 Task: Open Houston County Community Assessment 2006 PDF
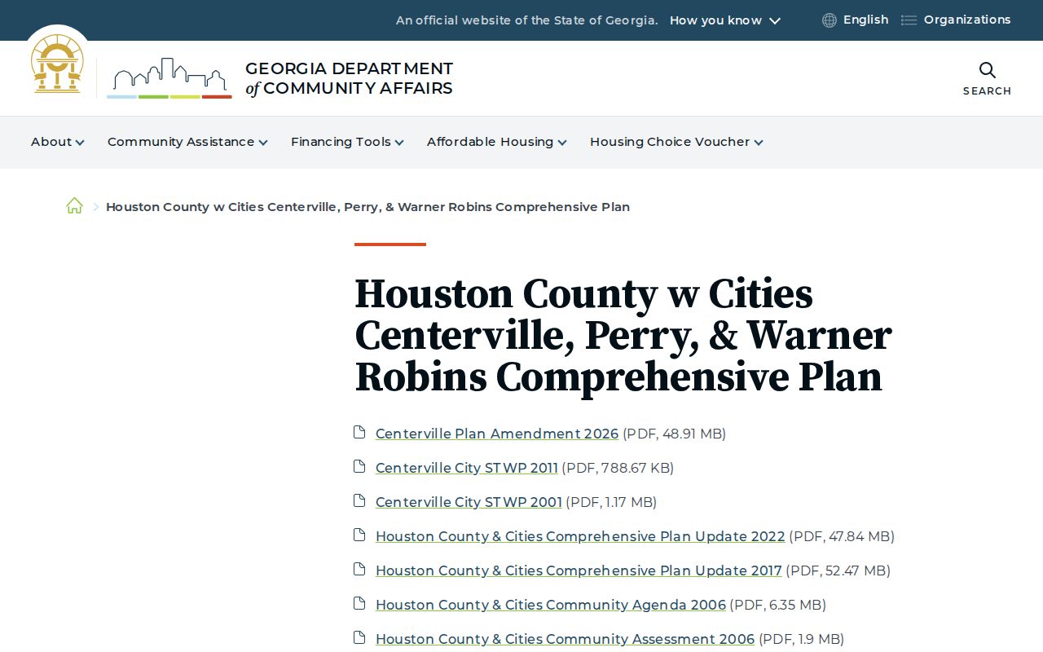click(566, 639)
